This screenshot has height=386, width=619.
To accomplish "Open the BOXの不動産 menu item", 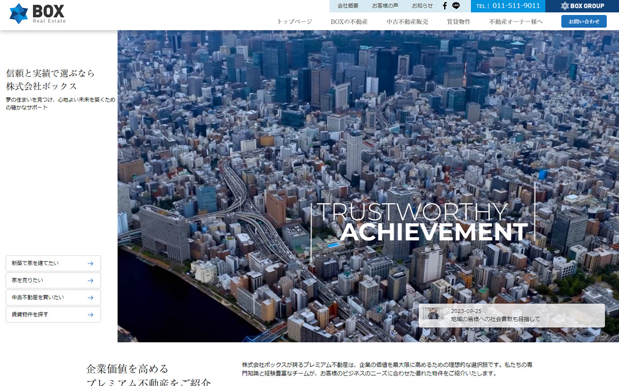I will click(x=349, y=22).
